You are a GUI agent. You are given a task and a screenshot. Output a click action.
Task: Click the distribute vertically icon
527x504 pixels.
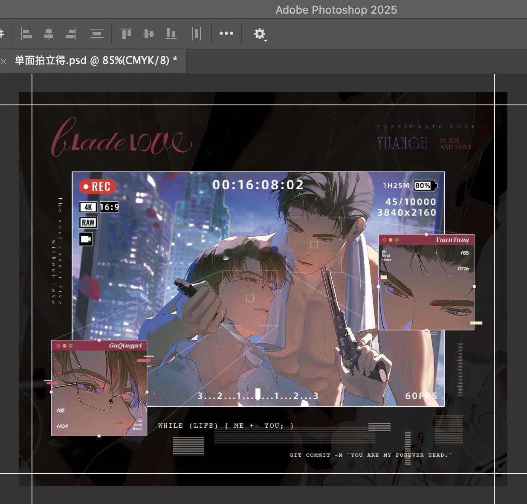pyautogui.click(x=97, y=34)
